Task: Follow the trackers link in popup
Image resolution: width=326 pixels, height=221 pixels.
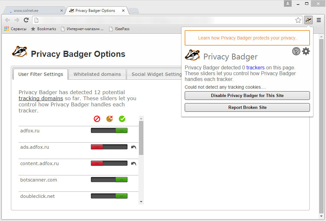Action: point(255,67)
